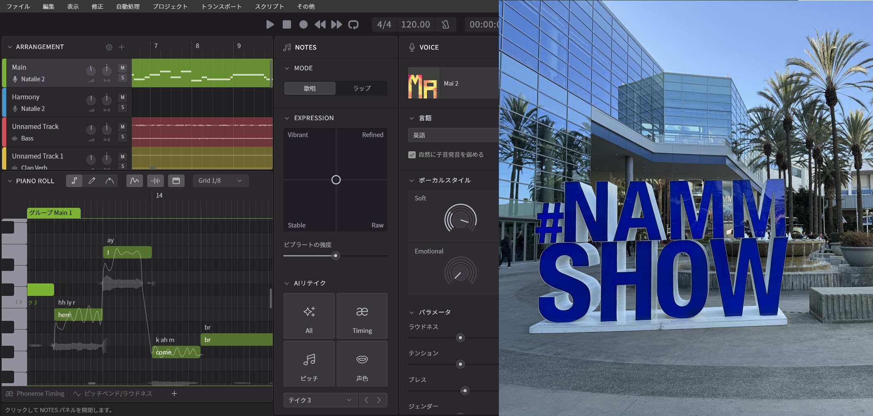Click the waveform icon beside Bass
Viewport: 873px width, 416px height.
point(15,138)
